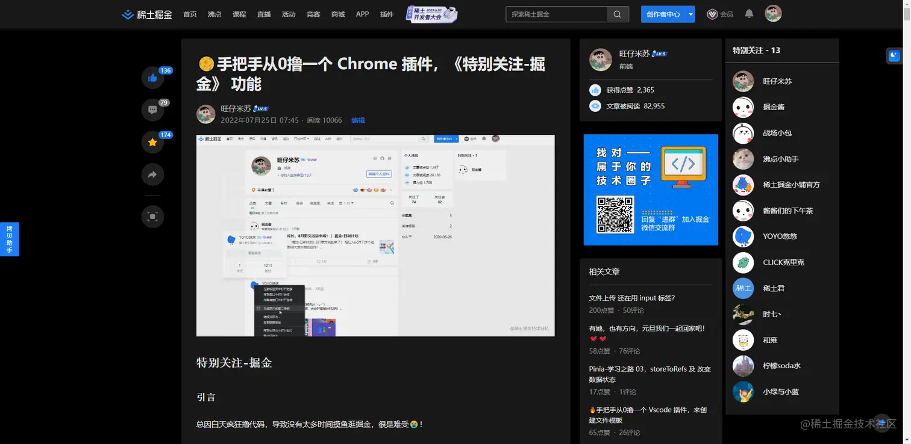Click author card avatar in sidebar
The width and height of the screenshot is (911, 444).
(600, 60)
